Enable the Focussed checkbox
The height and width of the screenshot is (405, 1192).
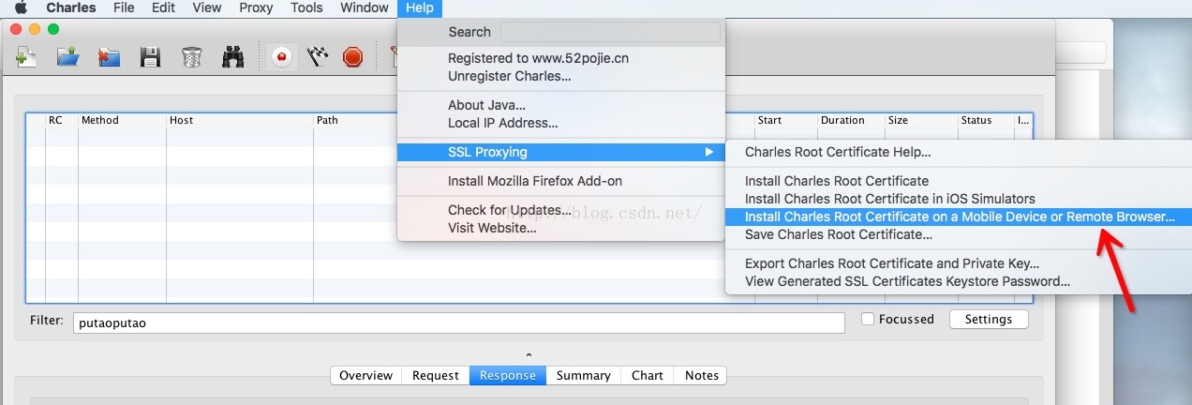(868, 320)
